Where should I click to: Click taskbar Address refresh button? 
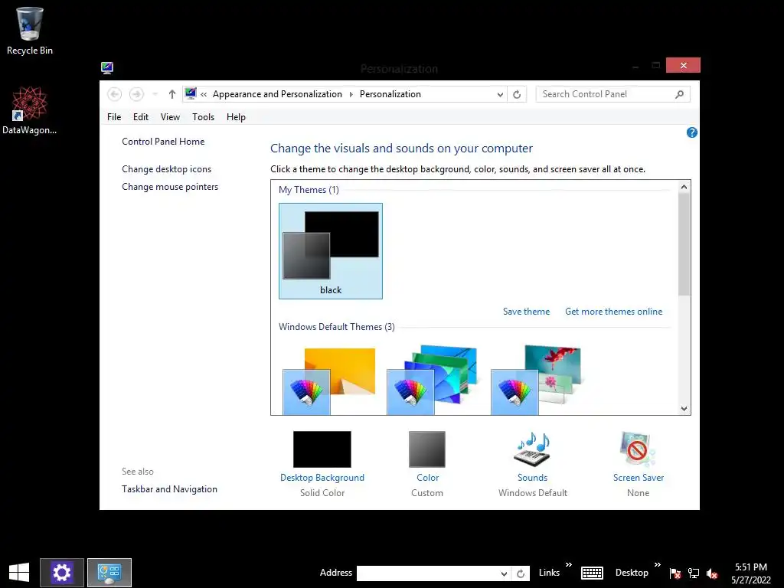pos(521,573)
